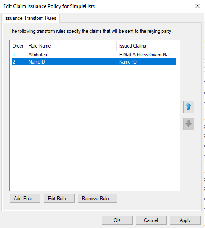Click the E-Mail Address issued claims cell
205x228 pixels.
coord(146,55)
